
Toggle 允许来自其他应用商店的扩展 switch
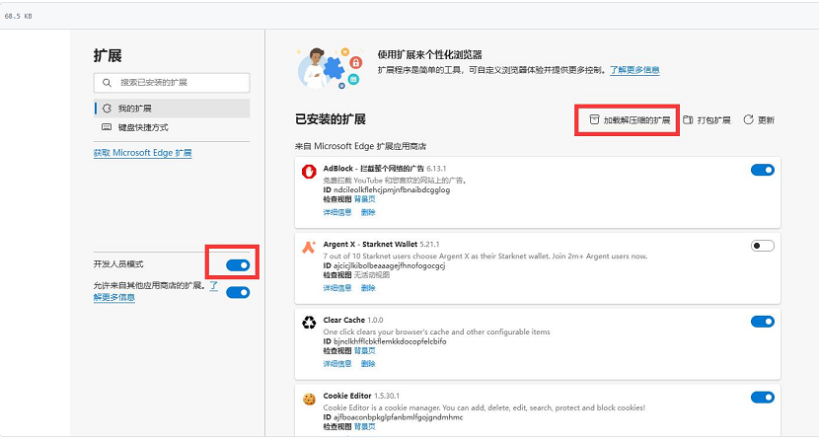coord(237,292)
